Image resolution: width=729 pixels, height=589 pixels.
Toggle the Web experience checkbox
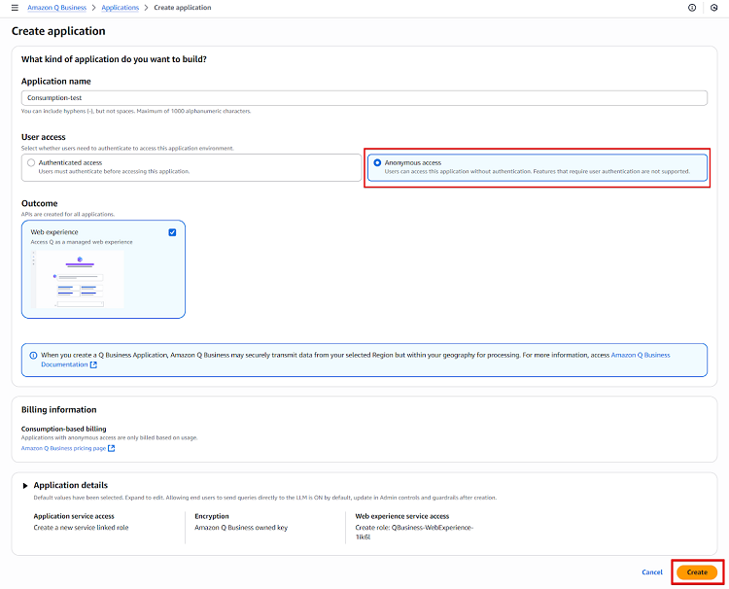click(172, 232)
